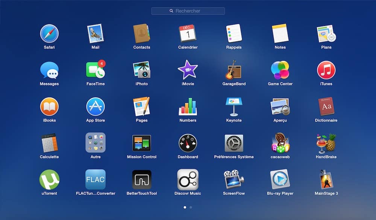Open the FLACTunes Converter app
This screenshot has height=220, width=376.
96,180
